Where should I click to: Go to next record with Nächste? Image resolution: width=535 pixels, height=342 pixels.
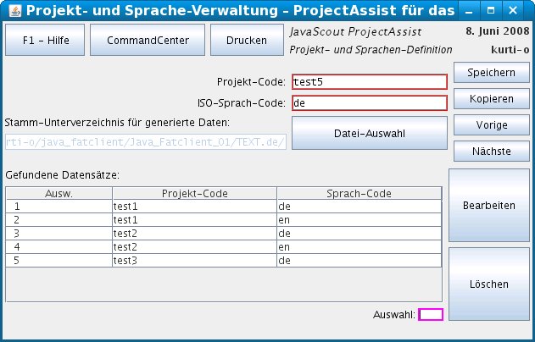[x=491, y=152]
